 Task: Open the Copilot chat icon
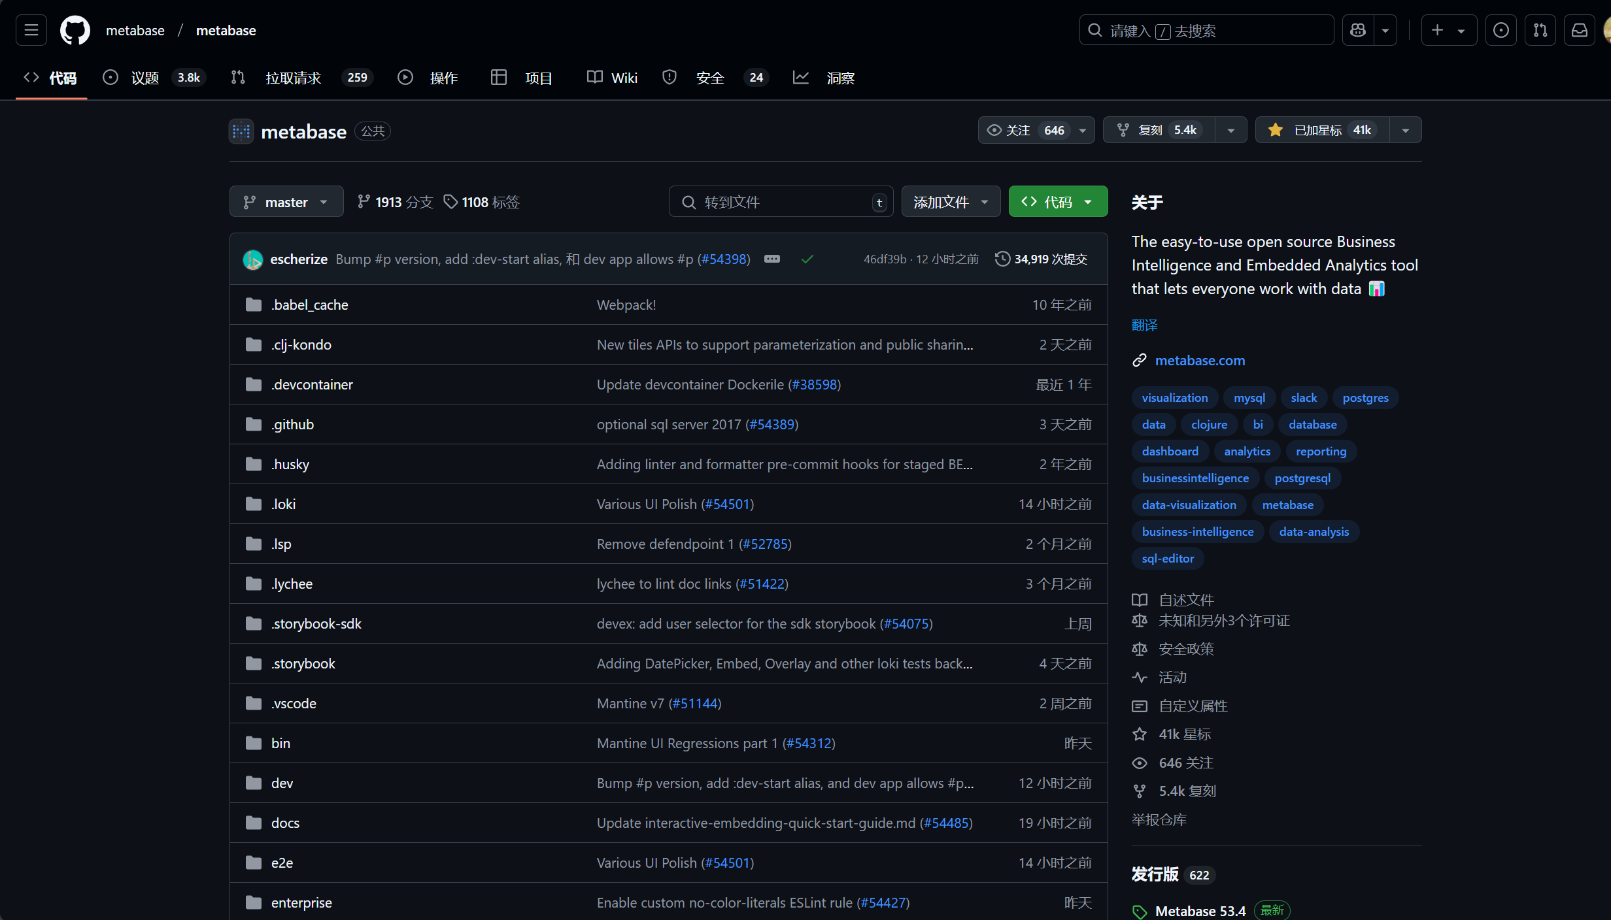pos(1358,30)
